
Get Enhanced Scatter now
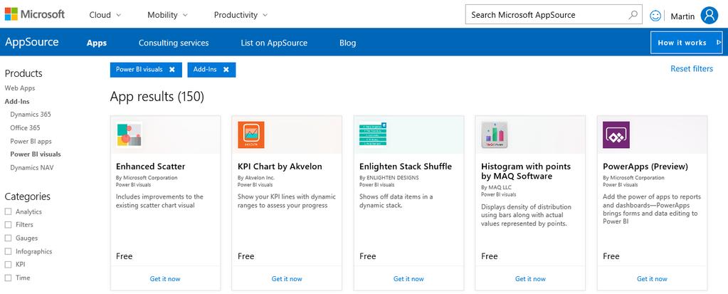pos(165,278)
